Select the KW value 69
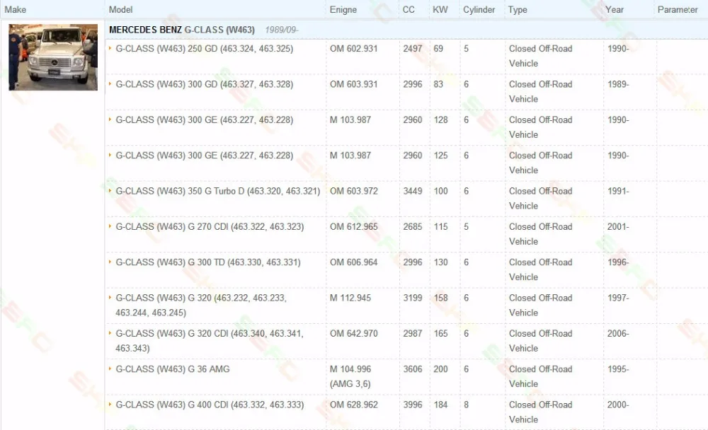Image resolution: width=708 pixels, height=430 pixels. click(438, 48)
